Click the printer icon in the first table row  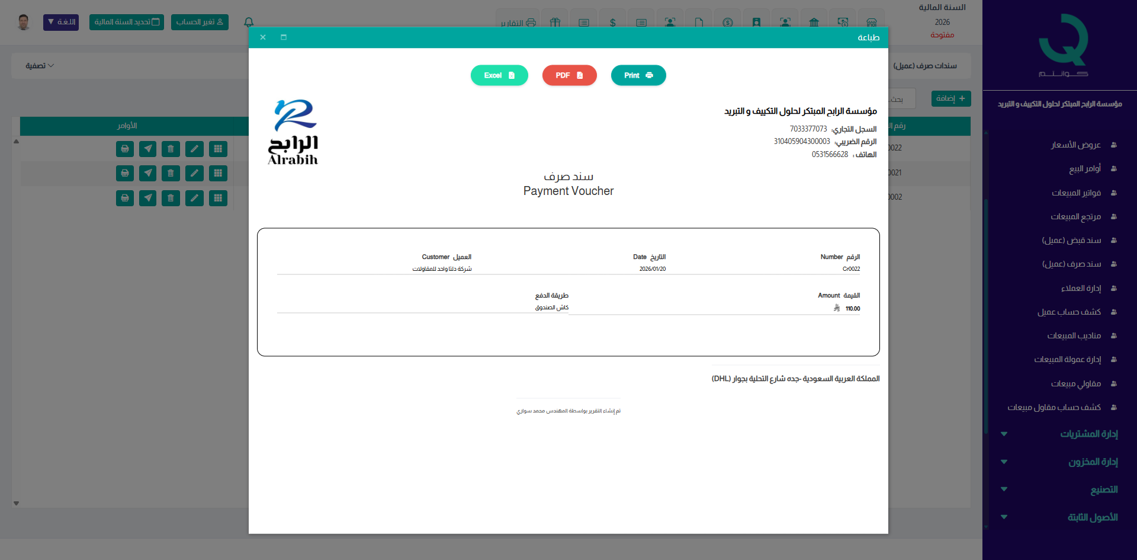pos(124,149)
